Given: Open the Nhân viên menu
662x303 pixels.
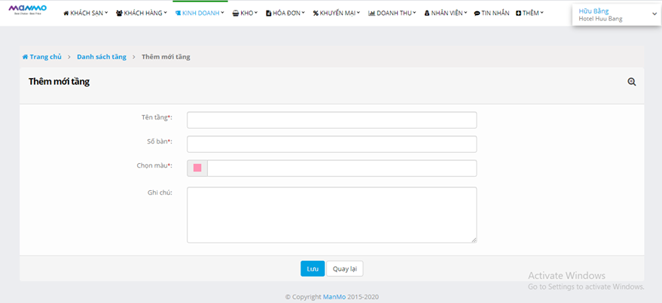Looking at the screenshot, I should tap(446, 14).
